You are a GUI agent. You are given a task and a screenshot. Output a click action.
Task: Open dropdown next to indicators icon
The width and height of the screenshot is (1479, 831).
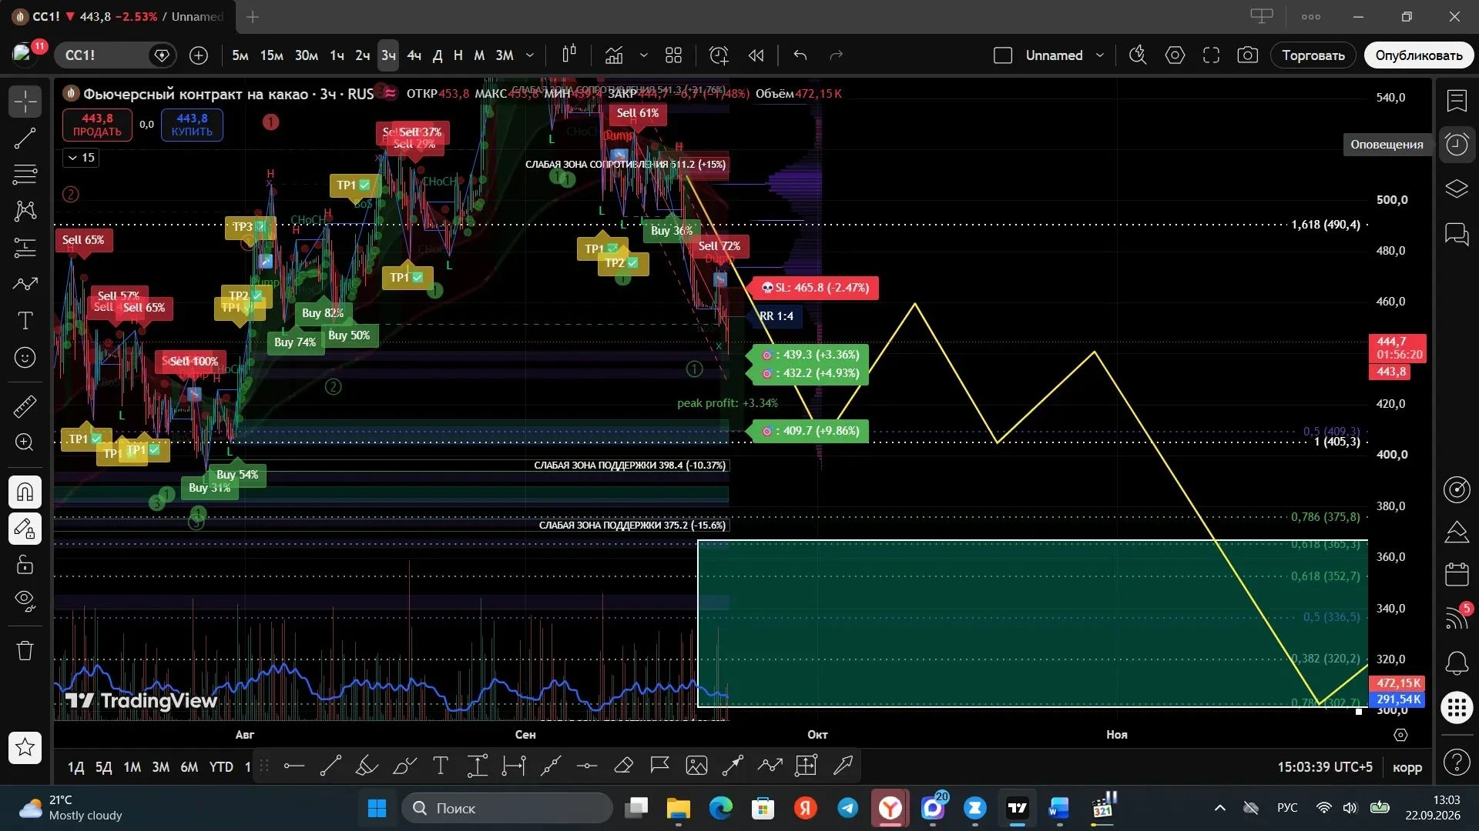(x=644, y=55)
